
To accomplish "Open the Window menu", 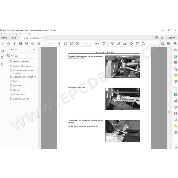I will 23,34.
